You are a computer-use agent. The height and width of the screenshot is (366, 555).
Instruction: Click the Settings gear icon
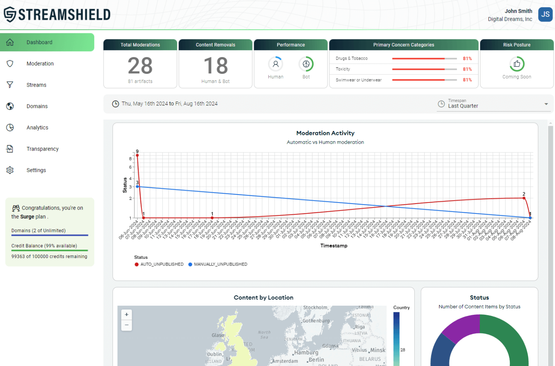click(10, 170)
